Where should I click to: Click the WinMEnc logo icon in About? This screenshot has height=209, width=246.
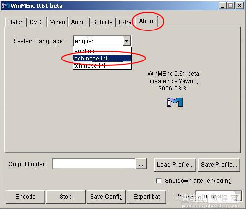point(175,102)
